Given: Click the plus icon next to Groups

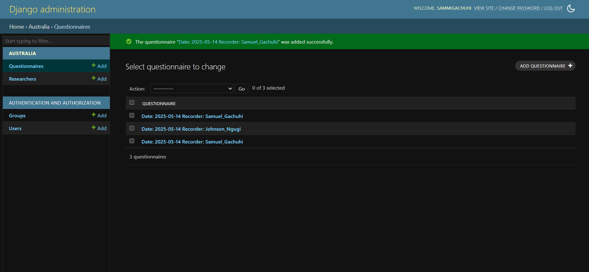Looking at the screenshot, I should tap(94, 115).
